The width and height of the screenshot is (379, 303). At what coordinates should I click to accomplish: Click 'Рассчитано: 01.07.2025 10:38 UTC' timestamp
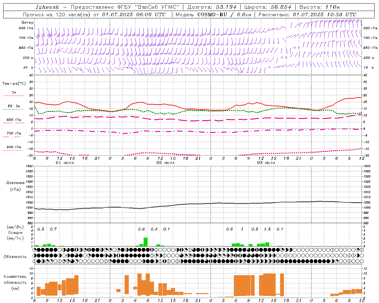pos(307,14)
